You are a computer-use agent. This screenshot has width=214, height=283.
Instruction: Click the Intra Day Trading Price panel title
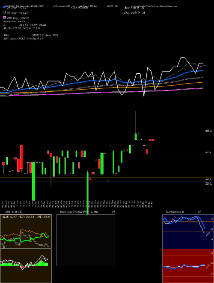tap(87, 212)
